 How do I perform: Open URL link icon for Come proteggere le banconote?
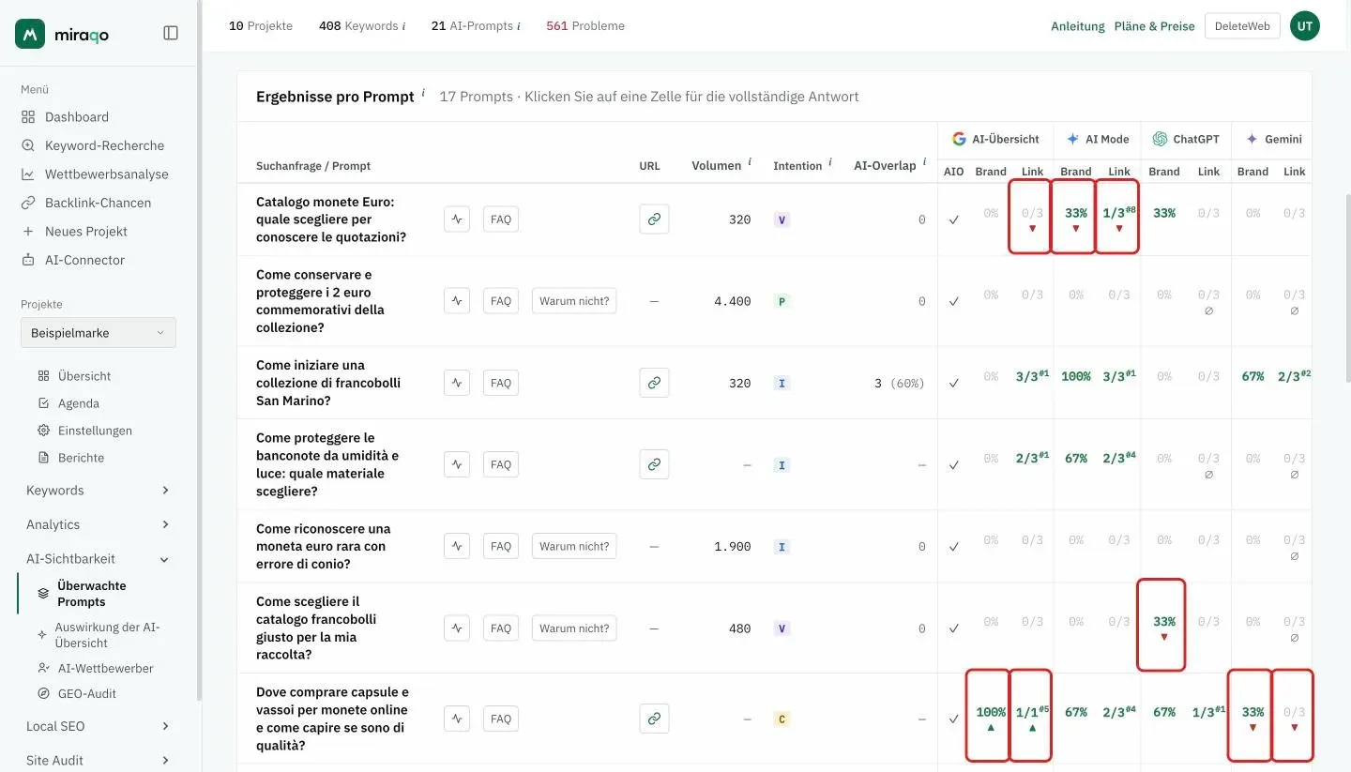pos(654,464)
